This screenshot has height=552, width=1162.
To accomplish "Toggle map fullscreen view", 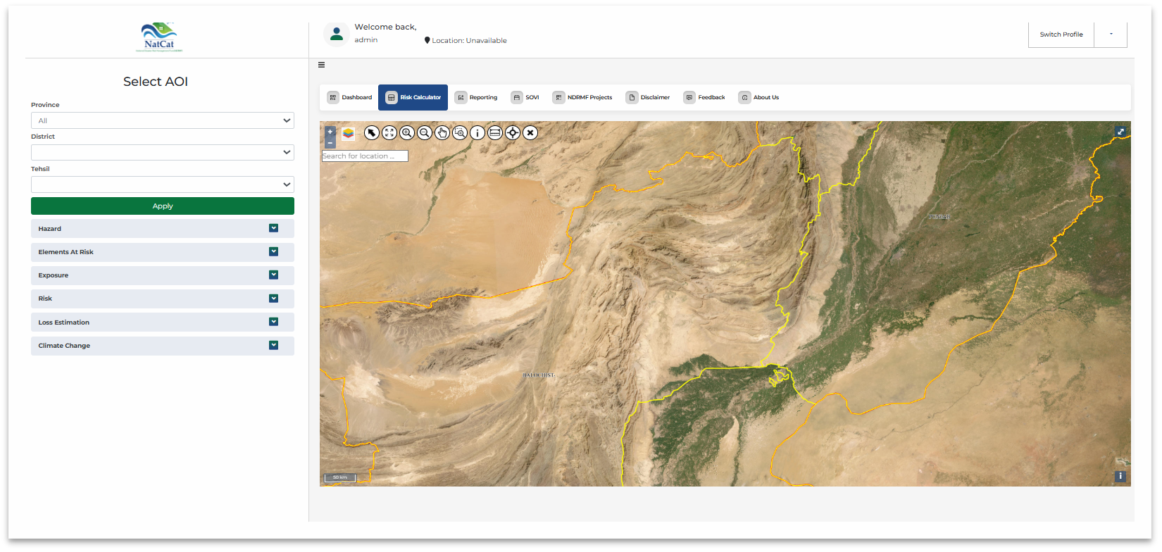I will coord(1120,132).
